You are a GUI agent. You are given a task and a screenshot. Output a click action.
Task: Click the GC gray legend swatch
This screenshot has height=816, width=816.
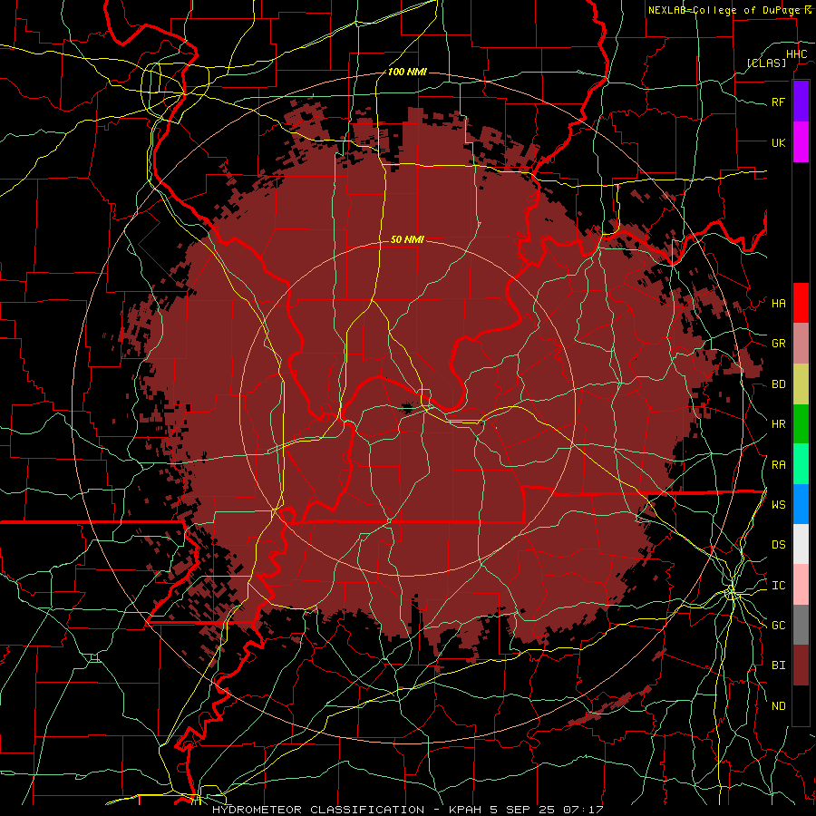(801, 625)
